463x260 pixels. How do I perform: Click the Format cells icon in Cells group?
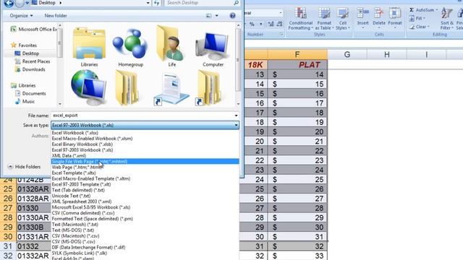click(x=395, y=13)
